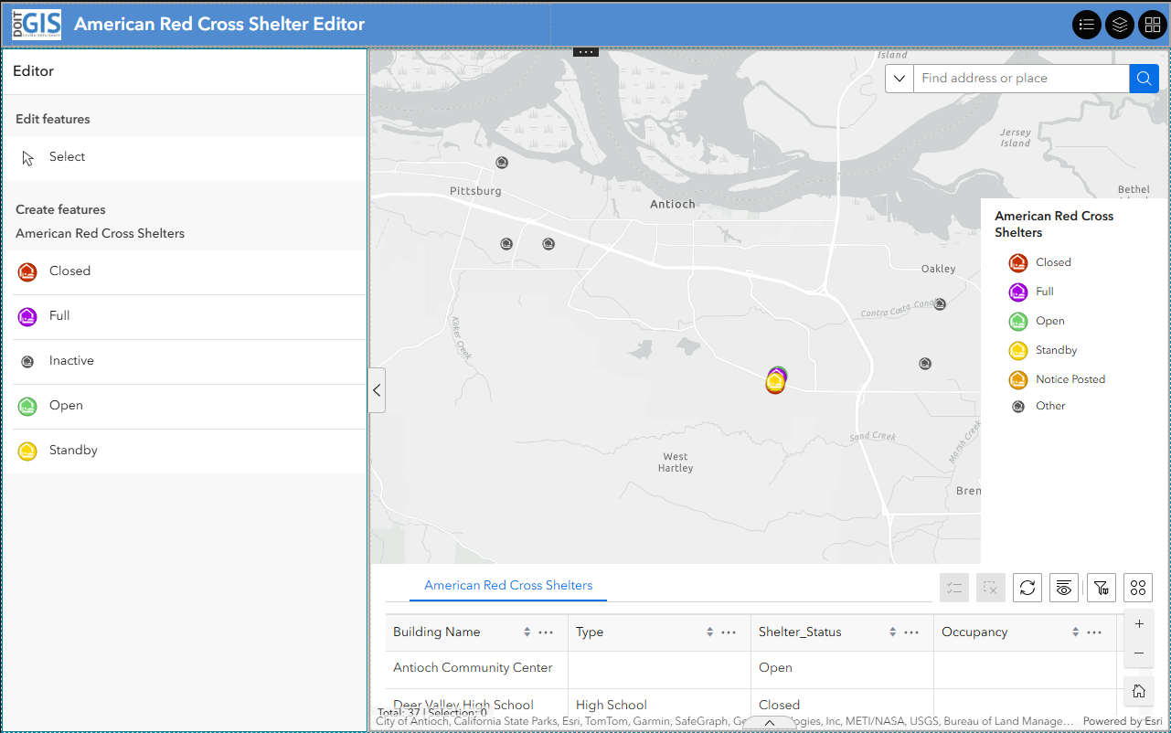Click the magnifier search button
This screenshot has height=733, width=1171.
tap(1144, 79)
